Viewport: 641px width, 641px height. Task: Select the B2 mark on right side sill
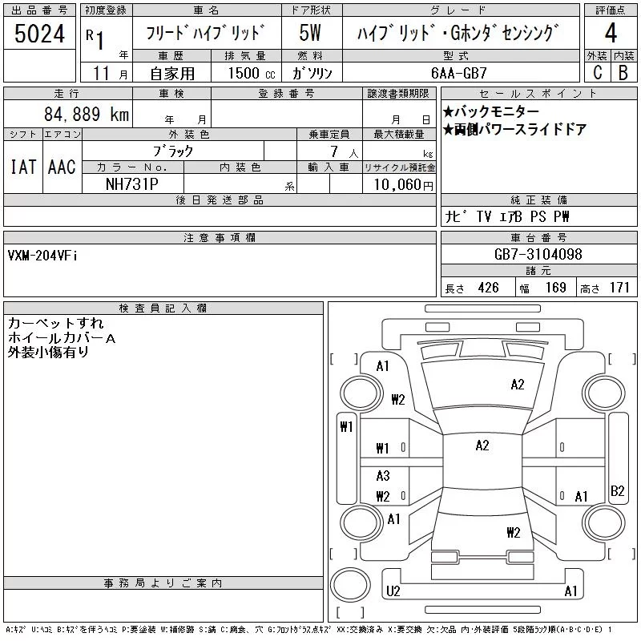pyautogui.click(x=617, y=490)
